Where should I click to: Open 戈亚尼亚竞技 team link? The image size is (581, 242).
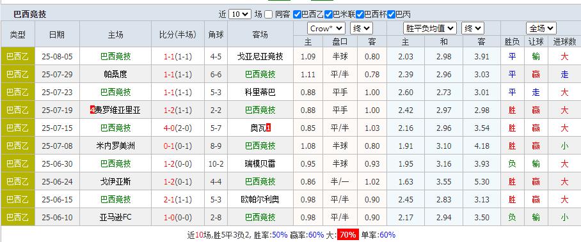pos(260,57)
